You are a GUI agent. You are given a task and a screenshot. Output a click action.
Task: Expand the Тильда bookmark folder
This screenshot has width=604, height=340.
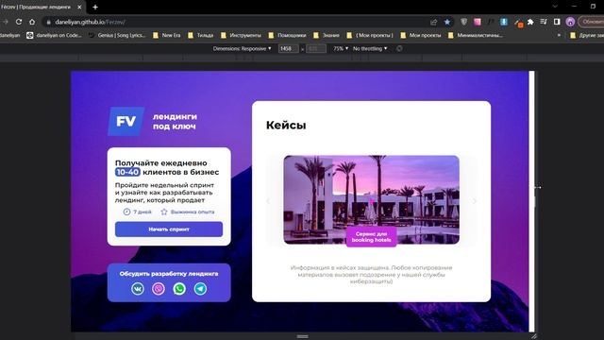pyautogui.click(x=200, y=35)
